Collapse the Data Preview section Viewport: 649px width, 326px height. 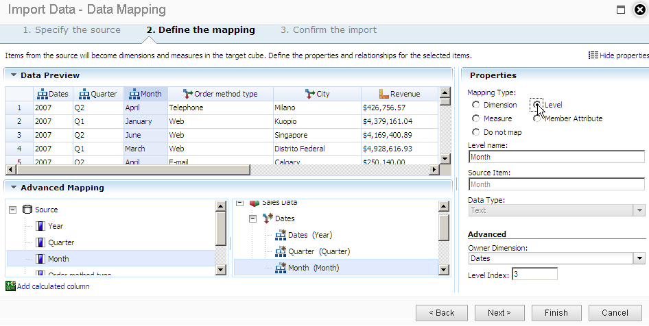(14, 75)
